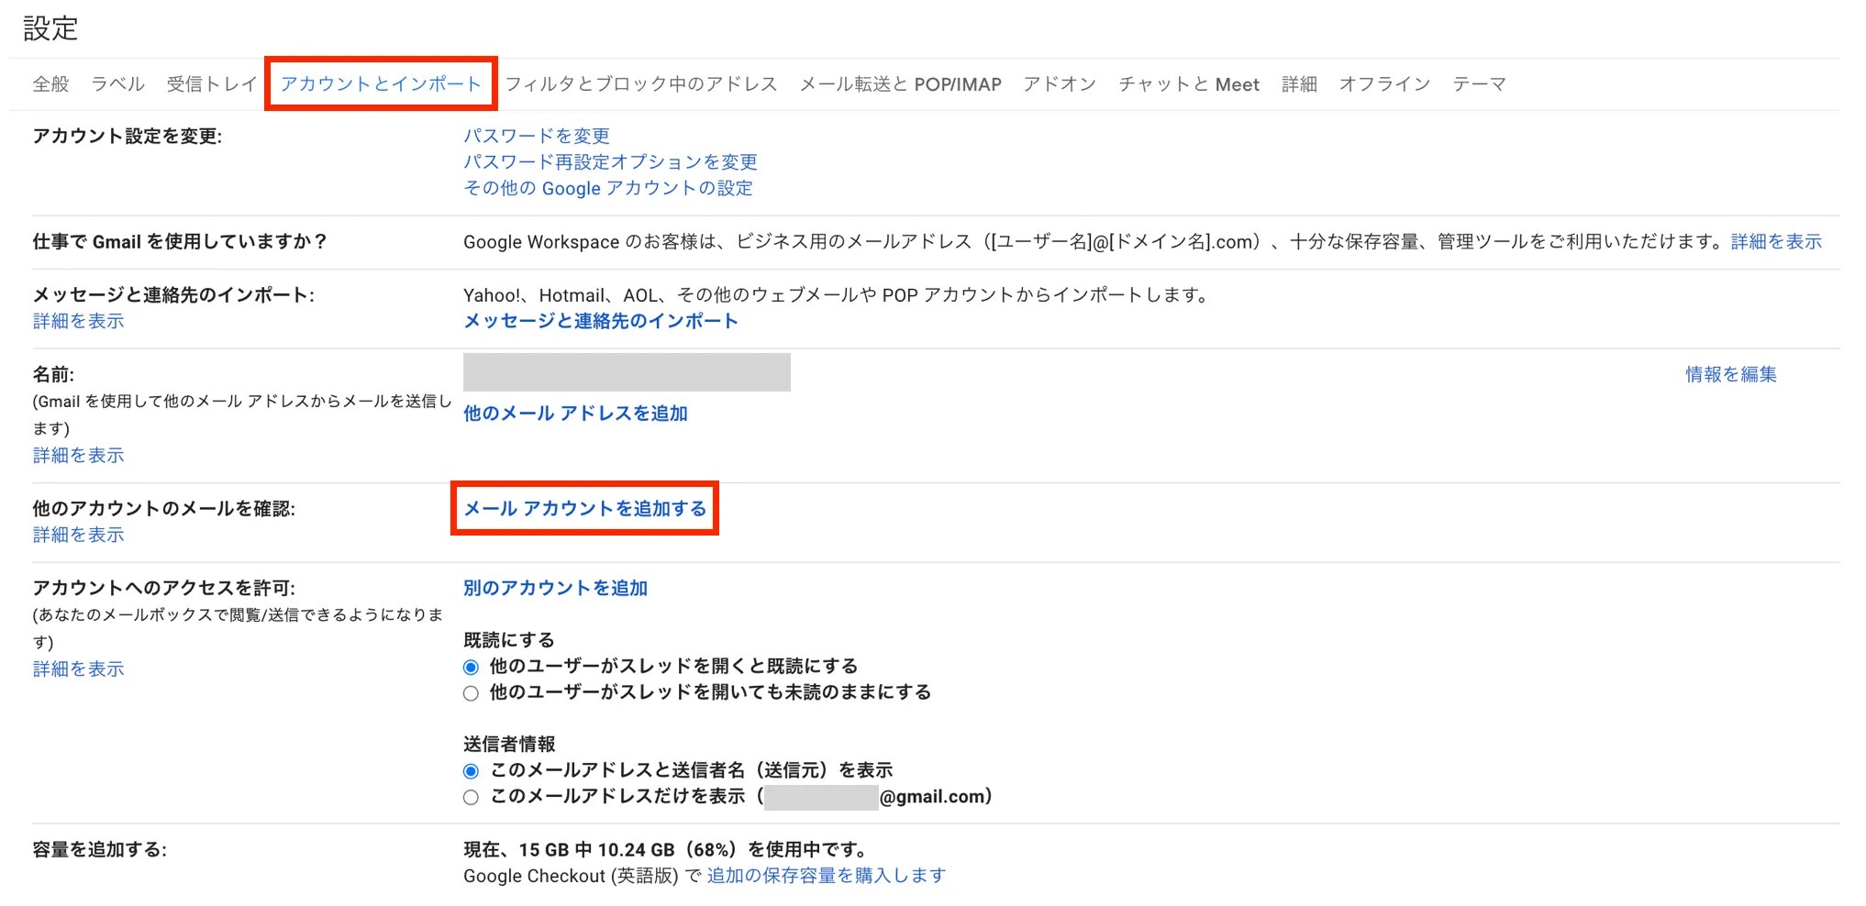
Task: Click メール アカウントを追加する
Action: click(584, 510)
